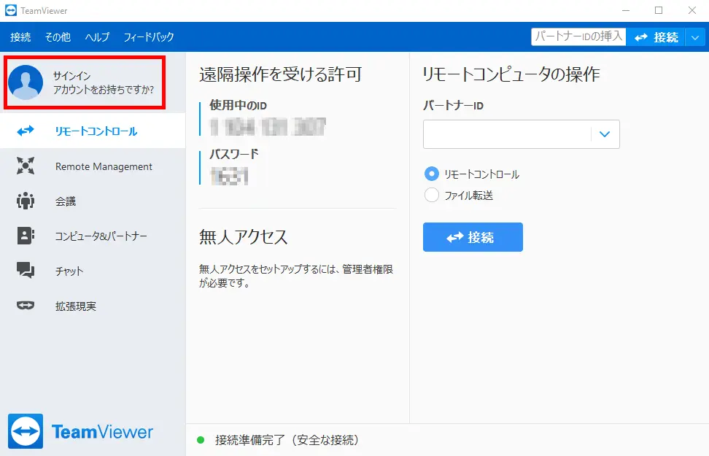Click アカウントをお持ちですか? text
This screenshot has width=709, height=456.
(104, 90)
